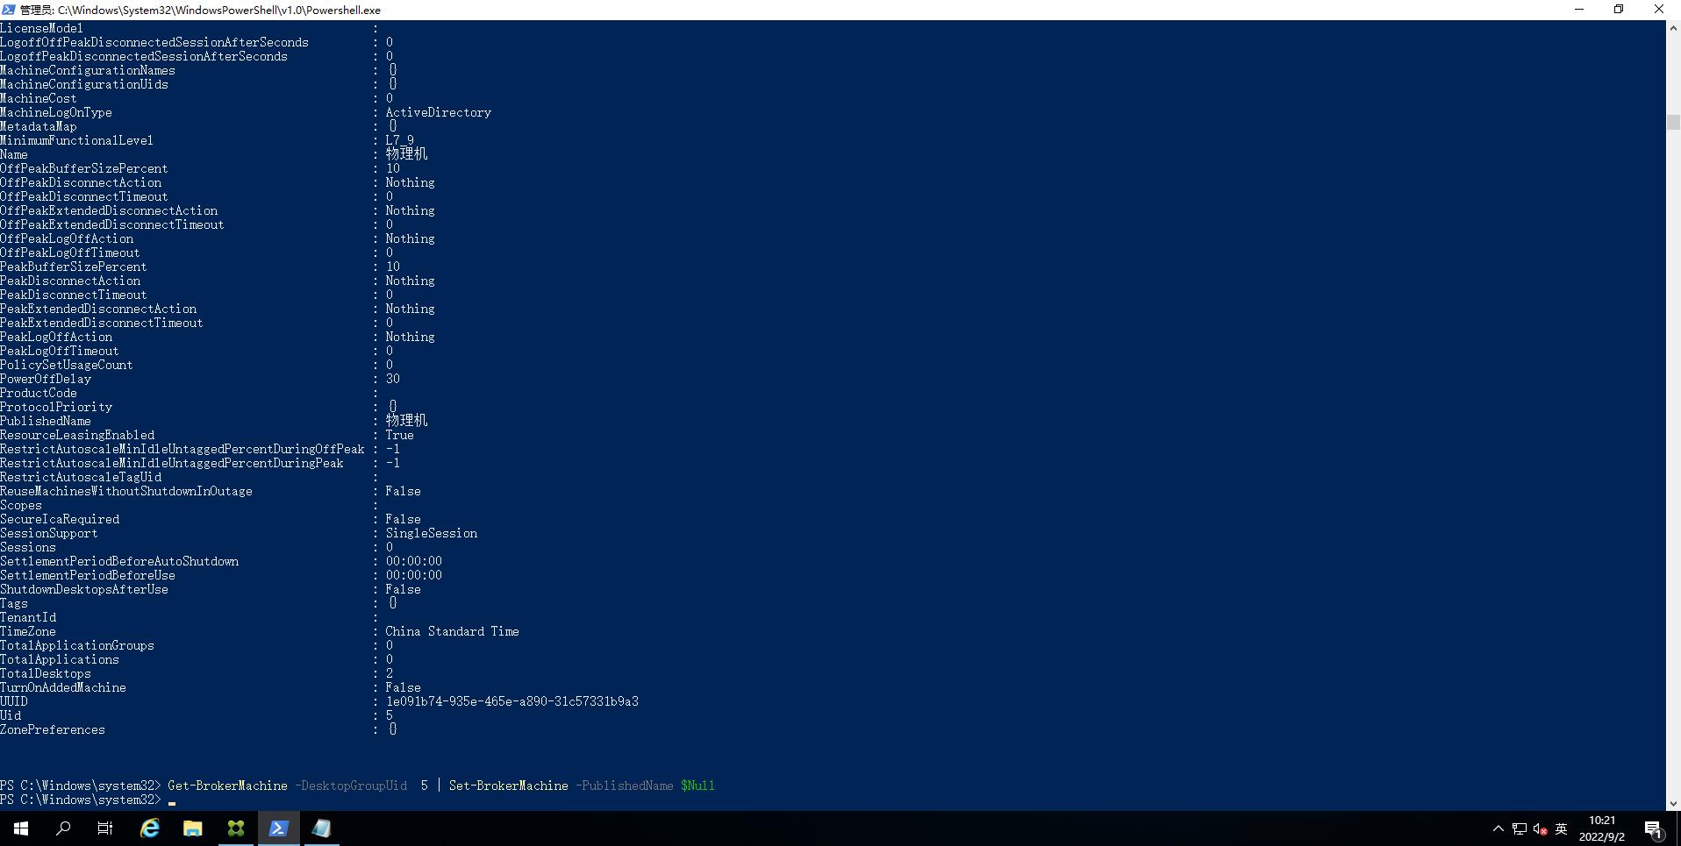
Task: Click the vertical scrollbar thumb
Action: pos(1673,123)
